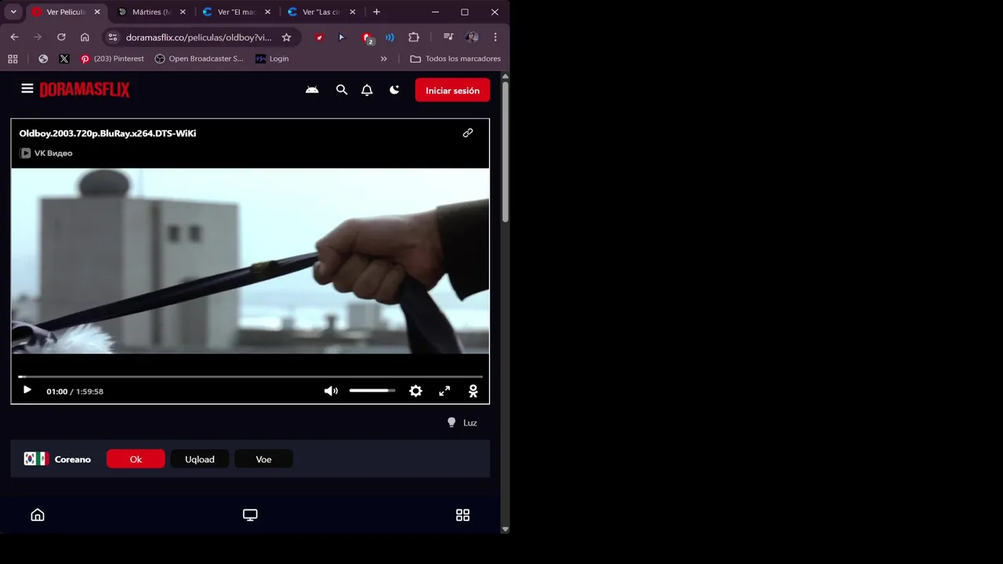The height and width of the screenshot is (564, 1003).
Task: Click the Iniciar sesión button
Action: (x=453, y=90)
